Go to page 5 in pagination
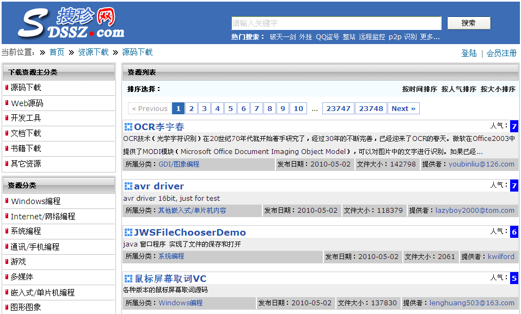The image size is (521, 314). point(230,108)
